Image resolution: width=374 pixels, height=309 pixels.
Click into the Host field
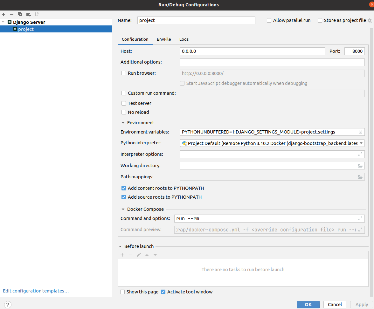pos(253,51)
